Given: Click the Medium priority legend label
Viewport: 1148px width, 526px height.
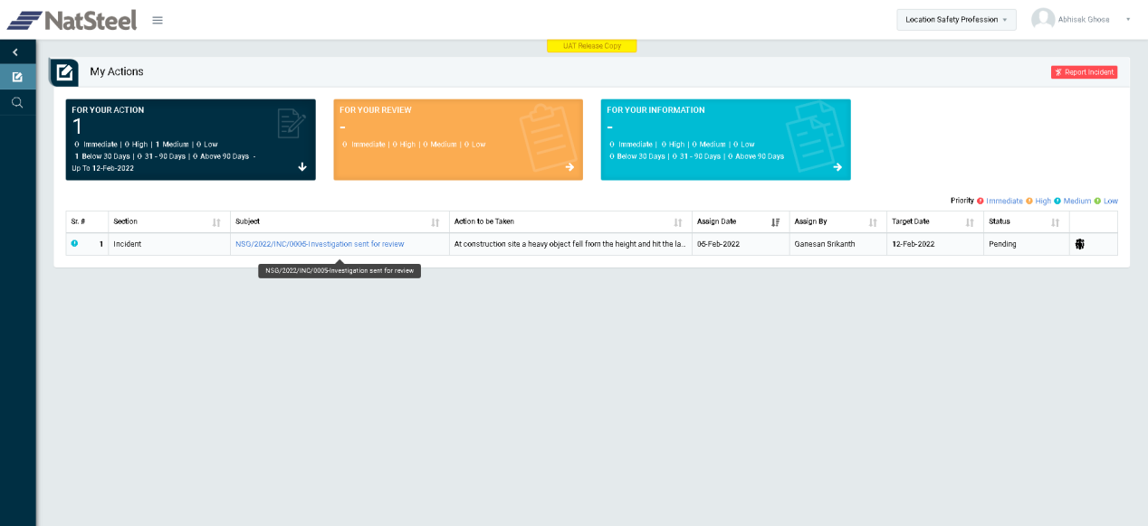Looking at the screenshot, I should coord(1077,201).
